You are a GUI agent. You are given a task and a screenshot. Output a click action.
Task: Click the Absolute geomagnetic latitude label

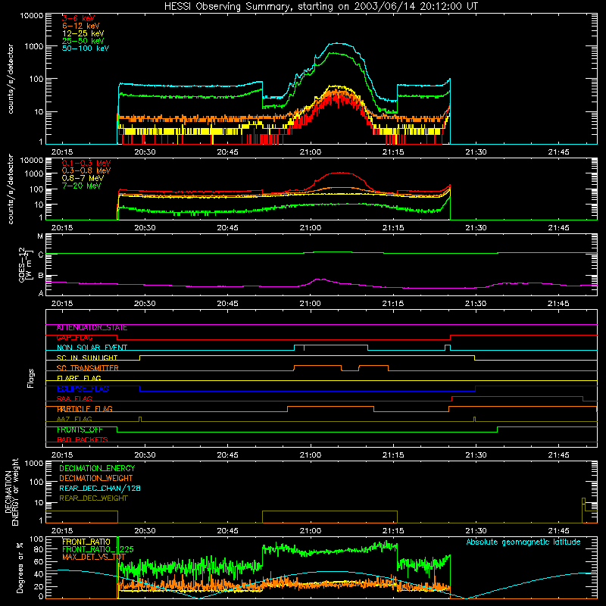(x=523, y=542)
